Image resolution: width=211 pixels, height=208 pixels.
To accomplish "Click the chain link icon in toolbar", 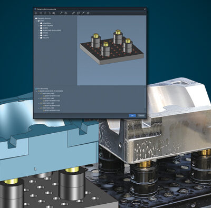I will click(73, 13).
